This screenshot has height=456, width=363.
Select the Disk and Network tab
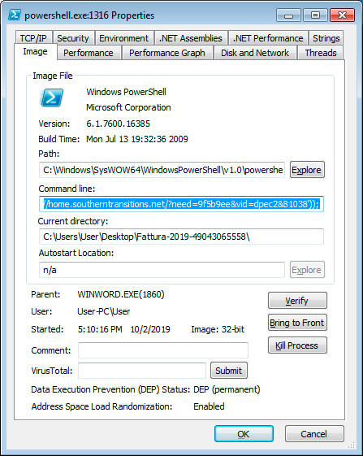coord(255,53)
